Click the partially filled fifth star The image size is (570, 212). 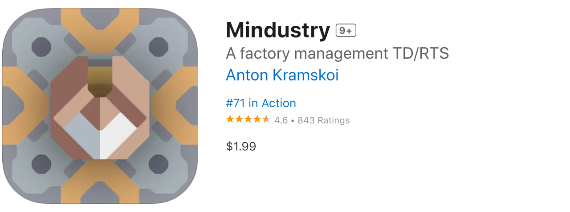[x=266, y=120]
